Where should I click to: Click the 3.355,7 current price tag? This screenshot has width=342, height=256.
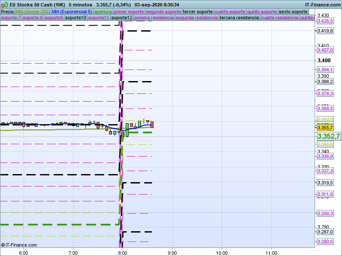coord(325,128)
